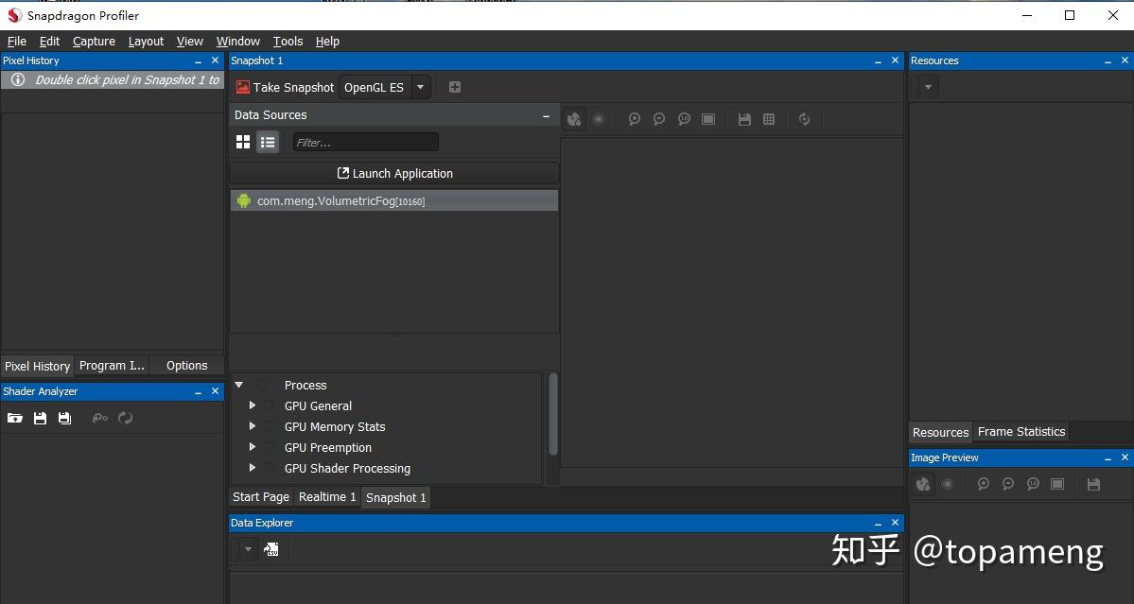The image size is (1134, 604).
Task: Close the Pixel History panel
Action: (x=215, y=60)
